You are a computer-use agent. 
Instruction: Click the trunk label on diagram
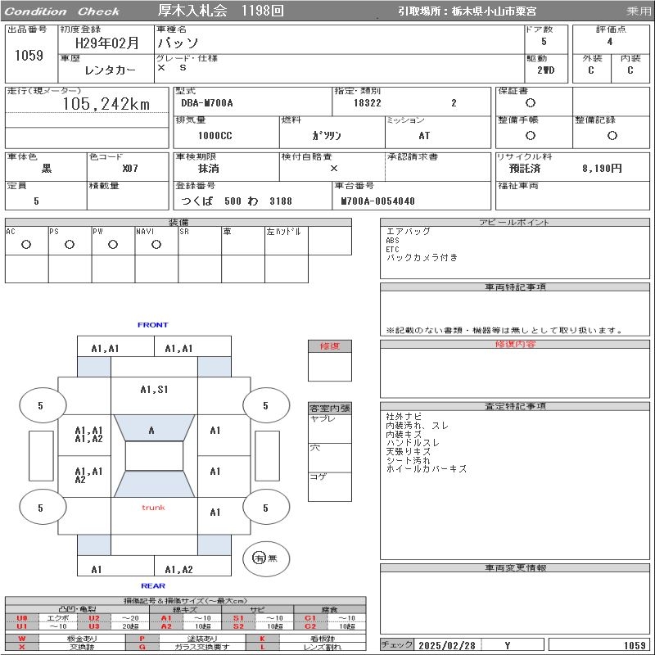coord(153,508)
